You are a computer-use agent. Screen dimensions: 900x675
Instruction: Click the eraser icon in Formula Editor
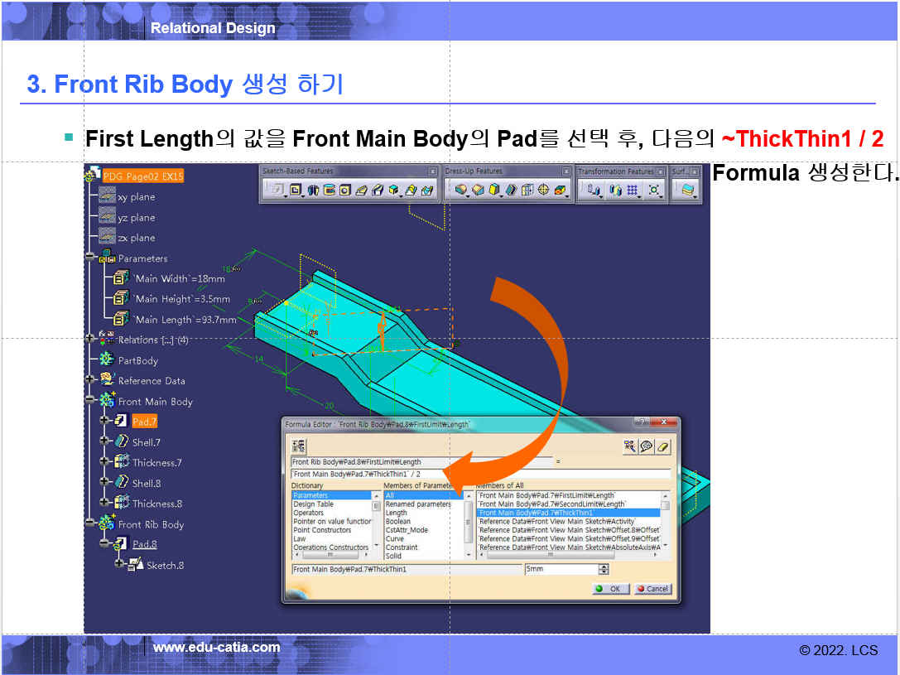coord(662,446)
